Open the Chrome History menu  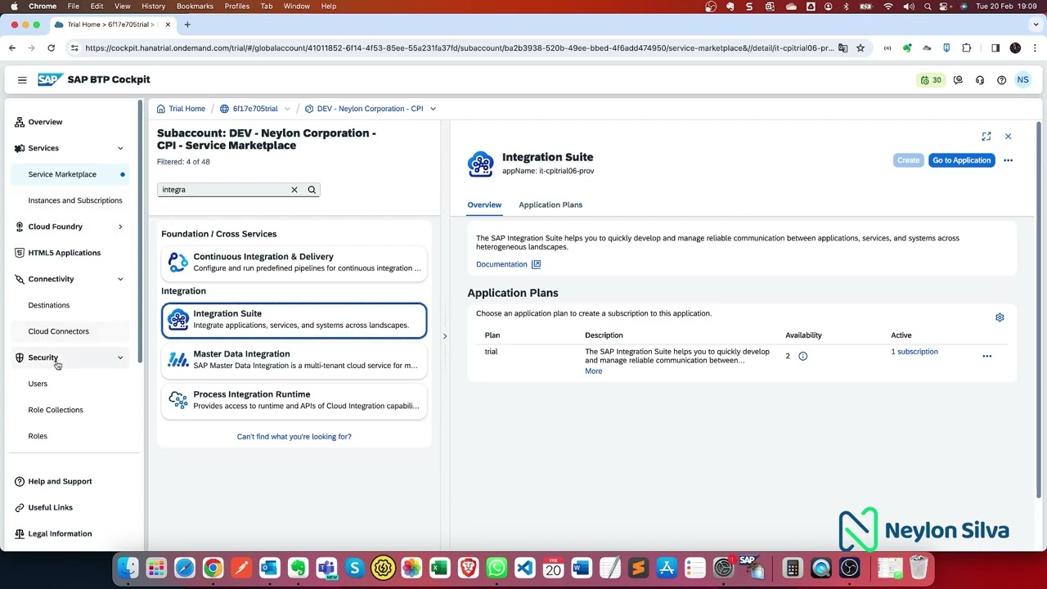tap(154, 6)
